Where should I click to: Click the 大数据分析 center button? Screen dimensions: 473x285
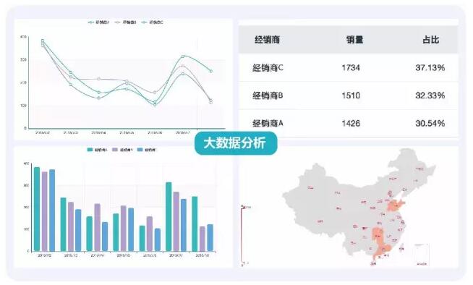coord(235,143)
